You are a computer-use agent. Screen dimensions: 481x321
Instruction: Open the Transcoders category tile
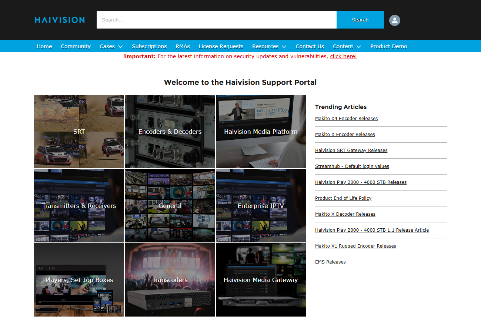(170, 280)
